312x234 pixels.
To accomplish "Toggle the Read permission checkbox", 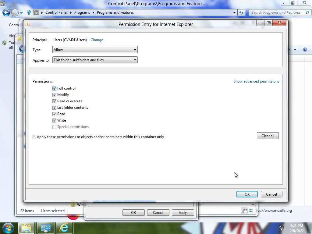I will tap(54, 114).
